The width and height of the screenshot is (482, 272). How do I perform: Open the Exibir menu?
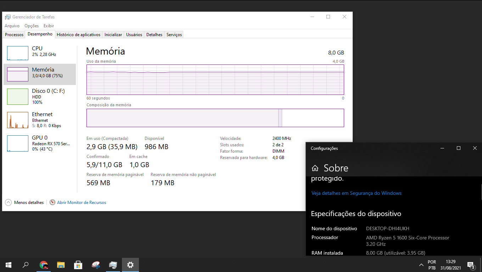pos(49,26)
